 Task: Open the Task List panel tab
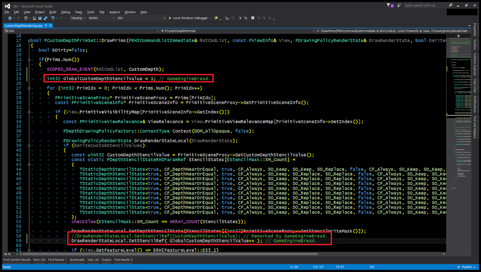point(93,260)
